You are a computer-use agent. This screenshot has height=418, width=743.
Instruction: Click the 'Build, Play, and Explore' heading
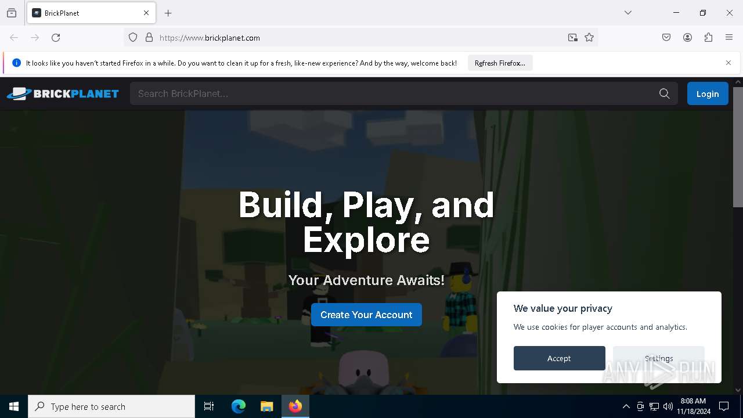pos(366,222)
